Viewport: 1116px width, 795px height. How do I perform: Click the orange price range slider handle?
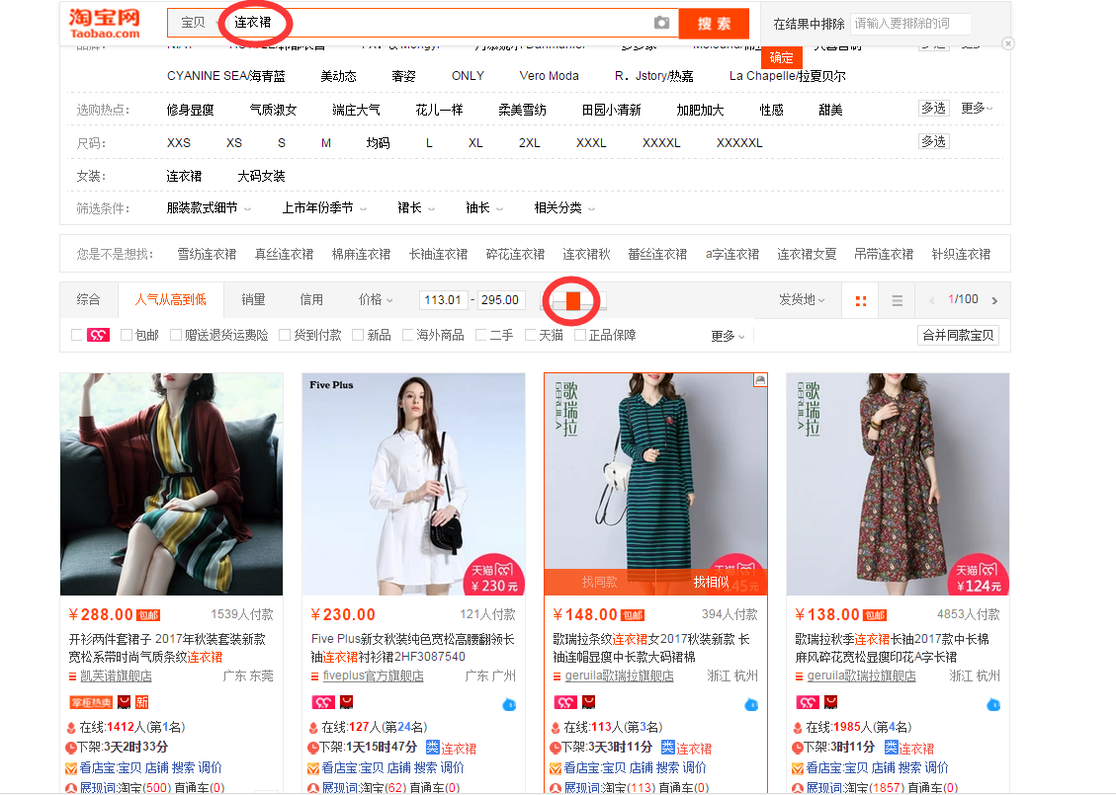(x=573, y=300)
